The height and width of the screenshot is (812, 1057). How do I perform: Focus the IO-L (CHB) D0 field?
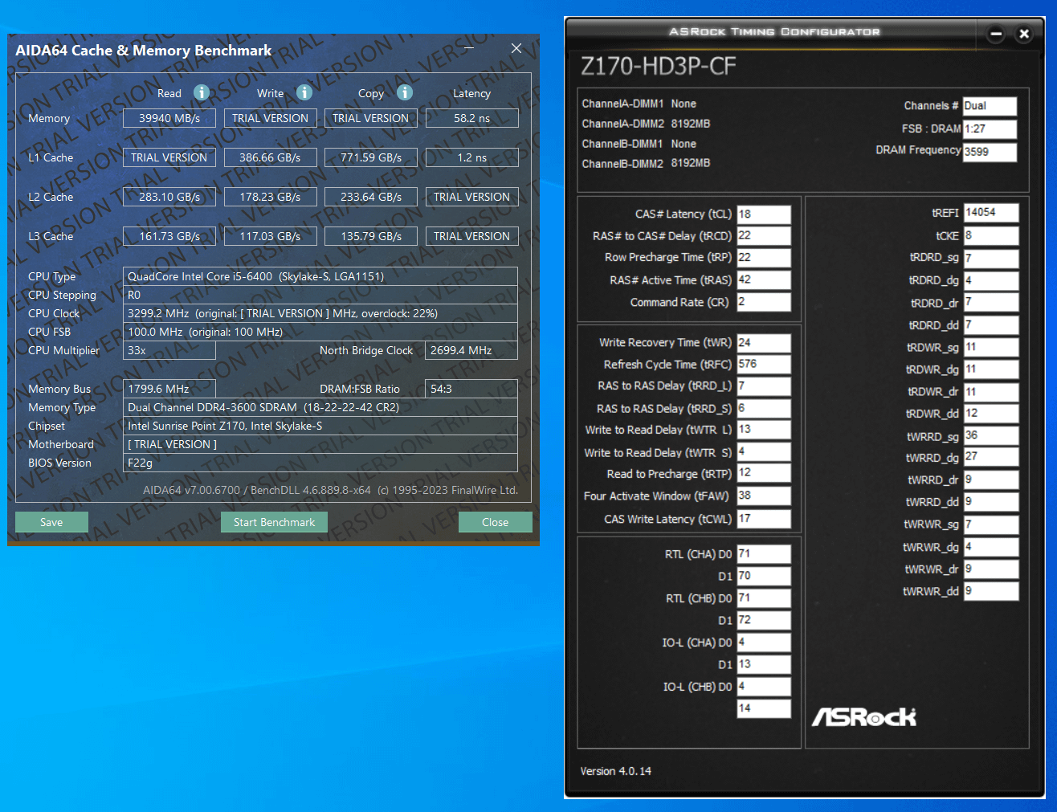pos(764,687)
